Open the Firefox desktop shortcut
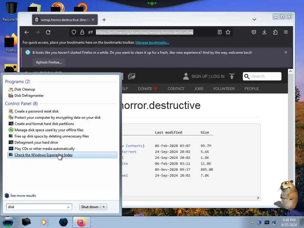This screenshot has width=304, height=228. 10,43
